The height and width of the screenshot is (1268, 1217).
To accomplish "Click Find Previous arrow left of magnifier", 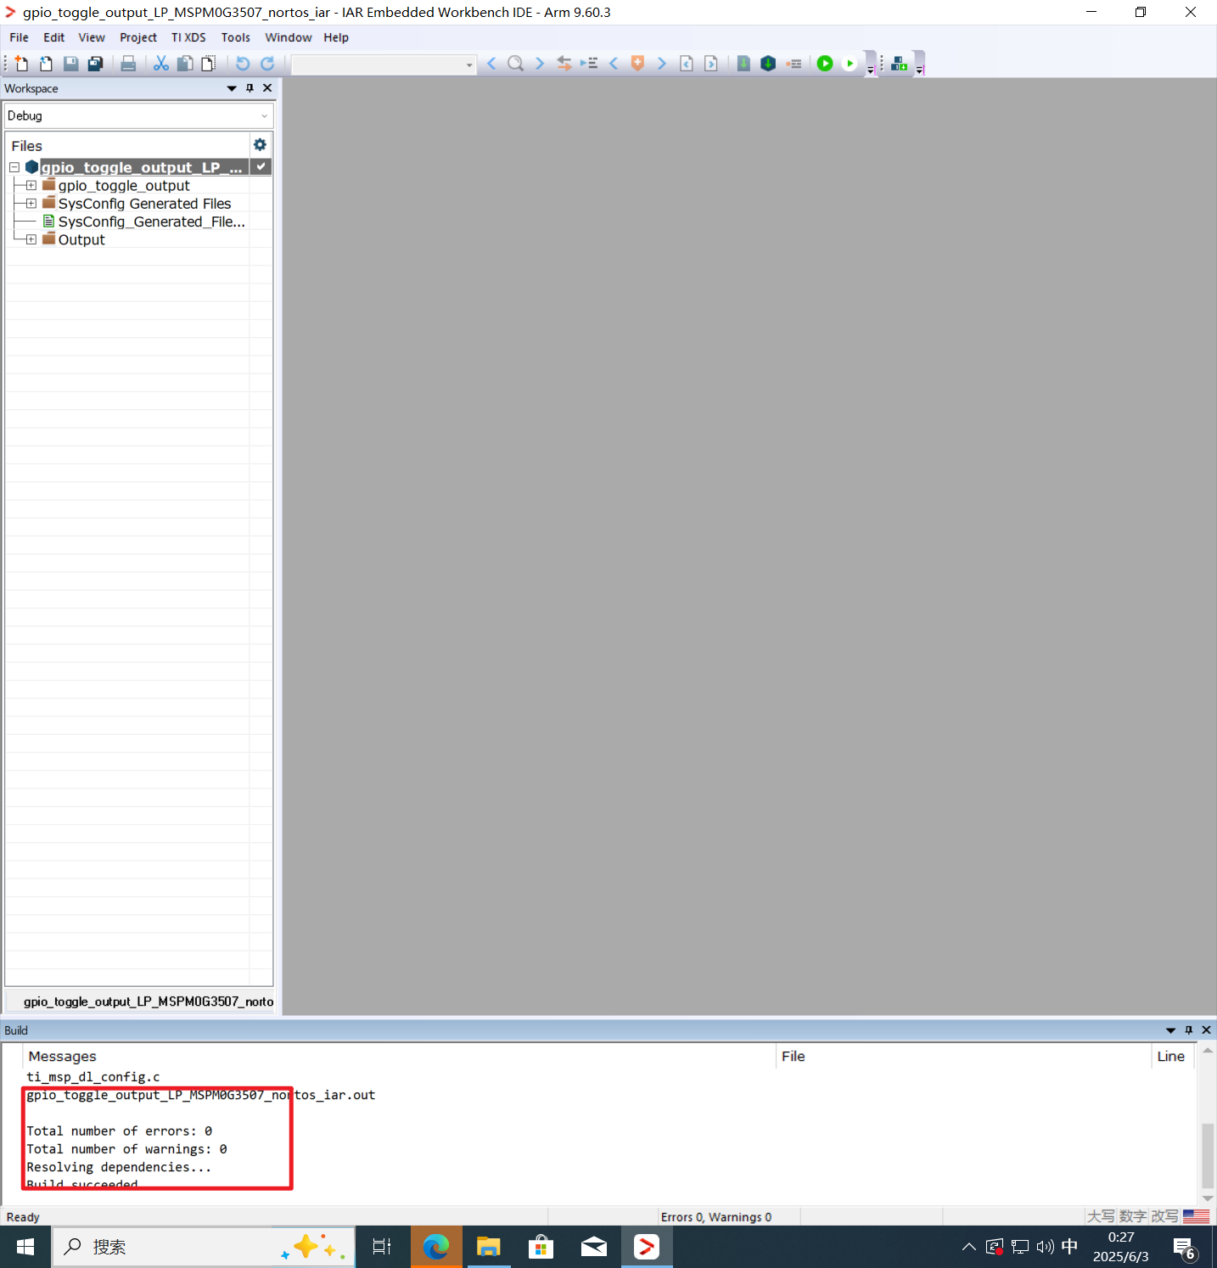I will 491,64.
